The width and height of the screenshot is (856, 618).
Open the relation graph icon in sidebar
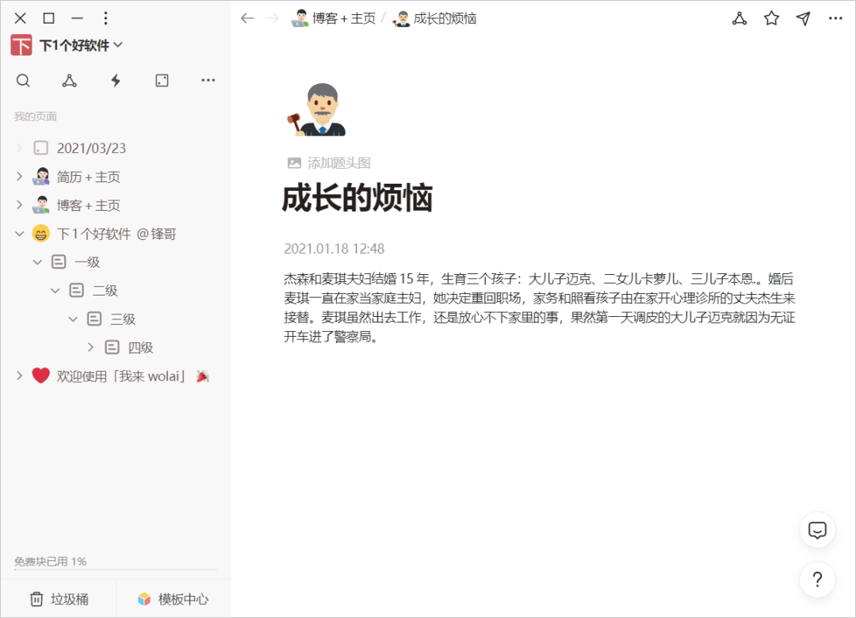[x=69, y=80]
